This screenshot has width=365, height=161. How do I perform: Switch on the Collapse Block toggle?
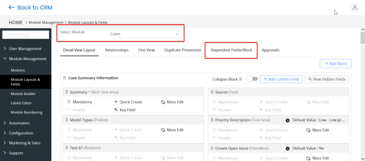point(252,79)
